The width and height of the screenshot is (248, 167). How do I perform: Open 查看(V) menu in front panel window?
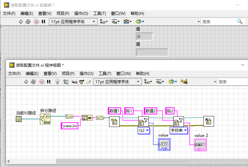pos(45,13)
